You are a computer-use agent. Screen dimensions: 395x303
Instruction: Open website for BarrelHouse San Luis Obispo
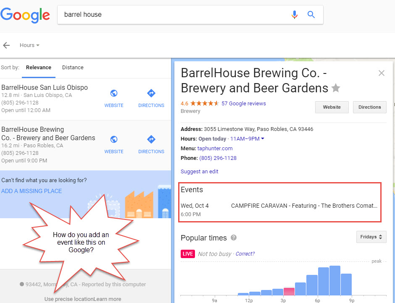coord(114,98)
